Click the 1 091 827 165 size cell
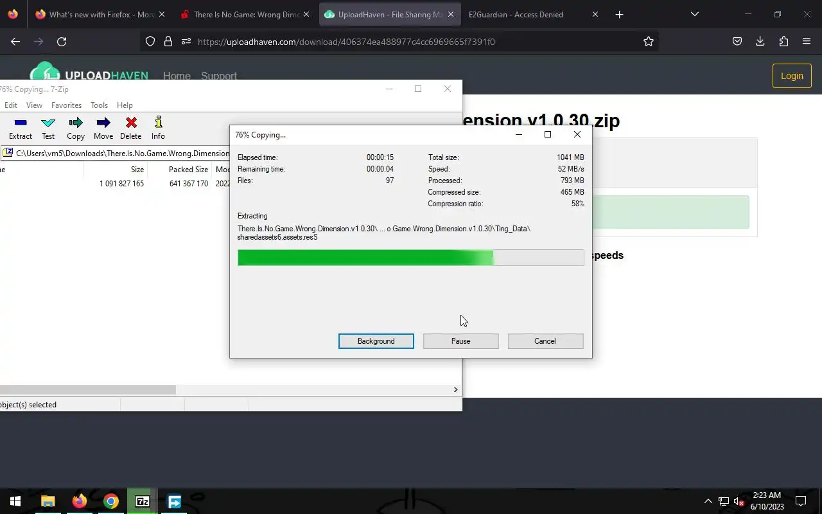 (121, 184)
